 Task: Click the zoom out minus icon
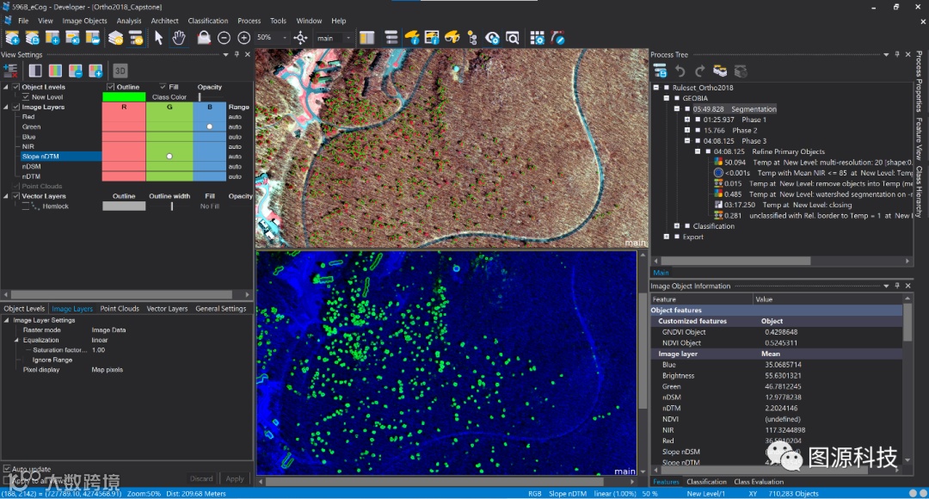224,38
